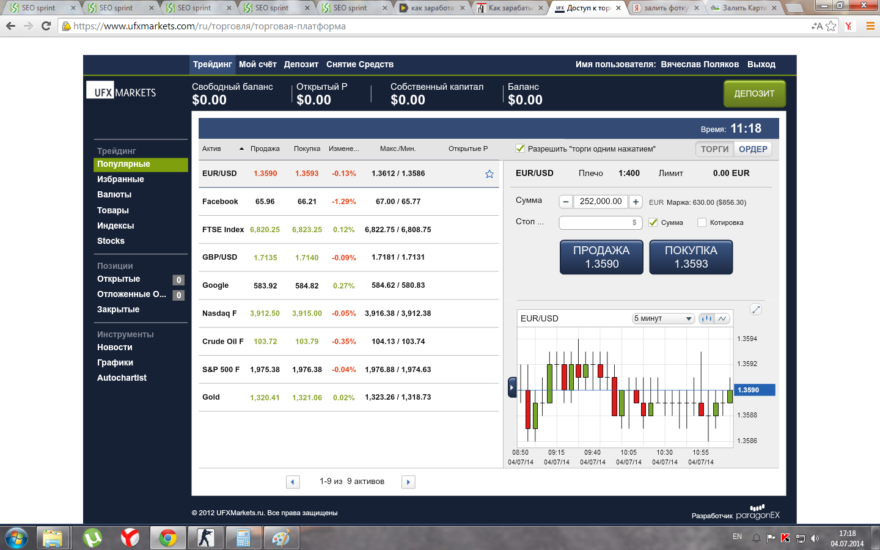
Task: Sort assets by Актив column arrow
Action: [241, 148]
